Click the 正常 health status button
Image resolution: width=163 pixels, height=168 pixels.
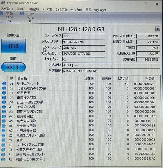[14, 46]
